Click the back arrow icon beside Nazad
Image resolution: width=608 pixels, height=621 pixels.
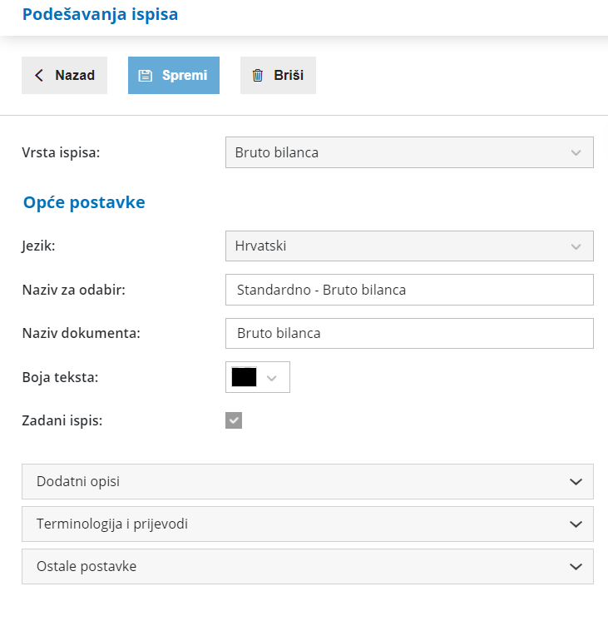point(39,76)
